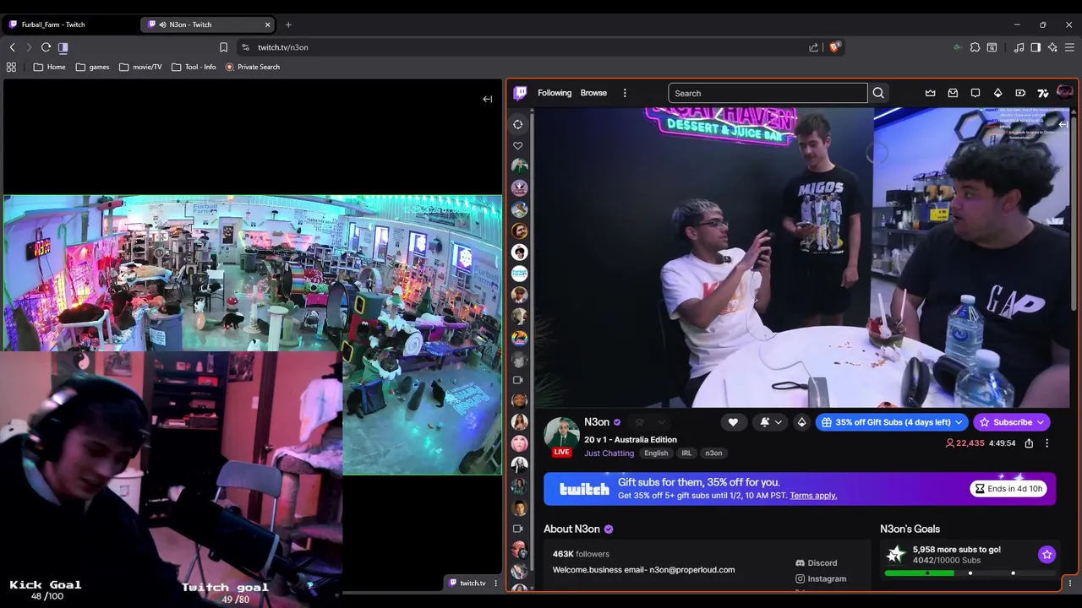The height and width of the screenshot is (608, 1082).
Task: Open the more options dots next to Browse
Action: (x=625, y=93)
